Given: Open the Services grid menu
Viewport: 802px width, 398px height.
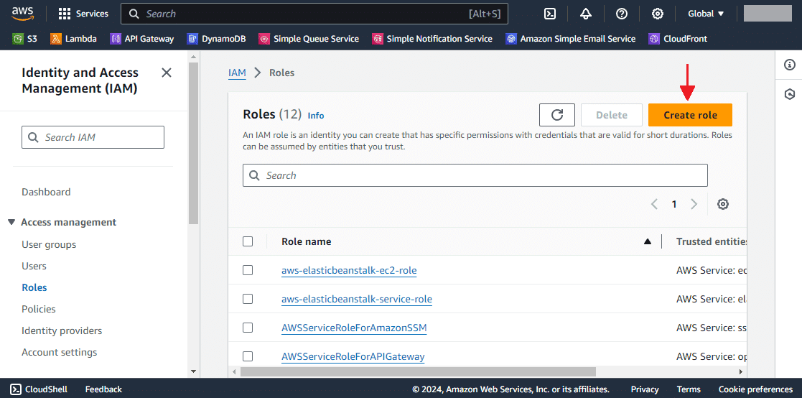Looking at the screenshot, I should tap(83, 14).
